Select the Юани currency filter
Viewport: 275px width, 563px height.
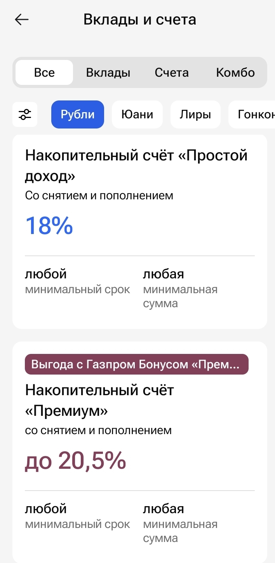137,114
